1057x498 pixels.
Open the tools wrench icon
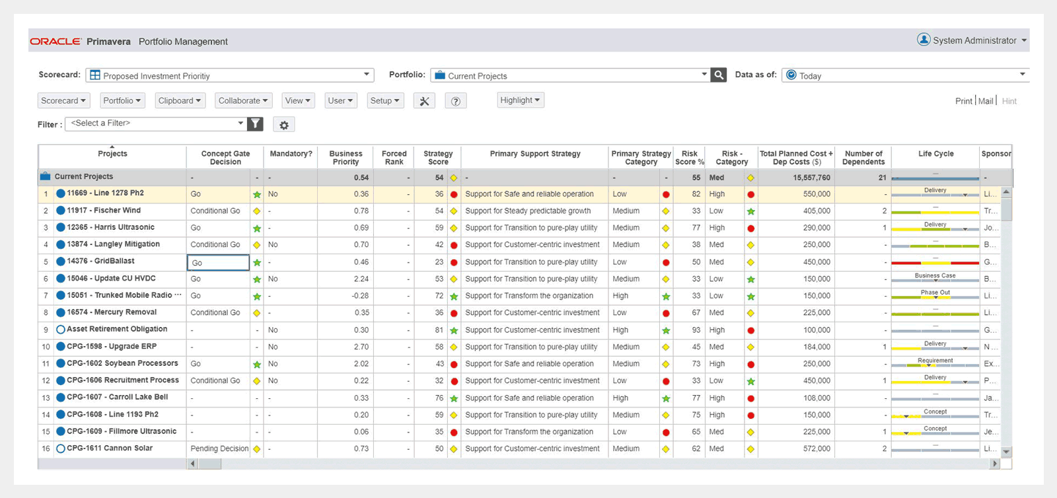tap(424, 101)
